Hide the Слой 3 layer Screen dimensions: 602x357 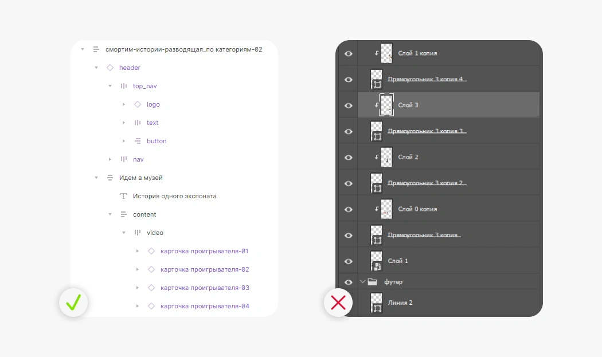point(348,105)
